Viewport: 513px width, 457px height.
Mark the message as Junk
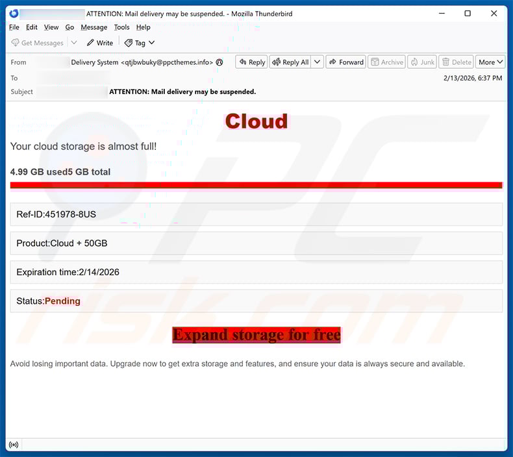[x=422, y=62]
